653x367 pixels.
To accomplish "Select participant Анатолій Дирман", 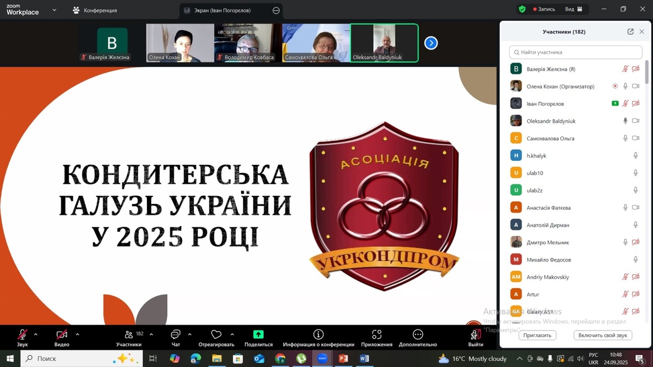I will [575, 225].
